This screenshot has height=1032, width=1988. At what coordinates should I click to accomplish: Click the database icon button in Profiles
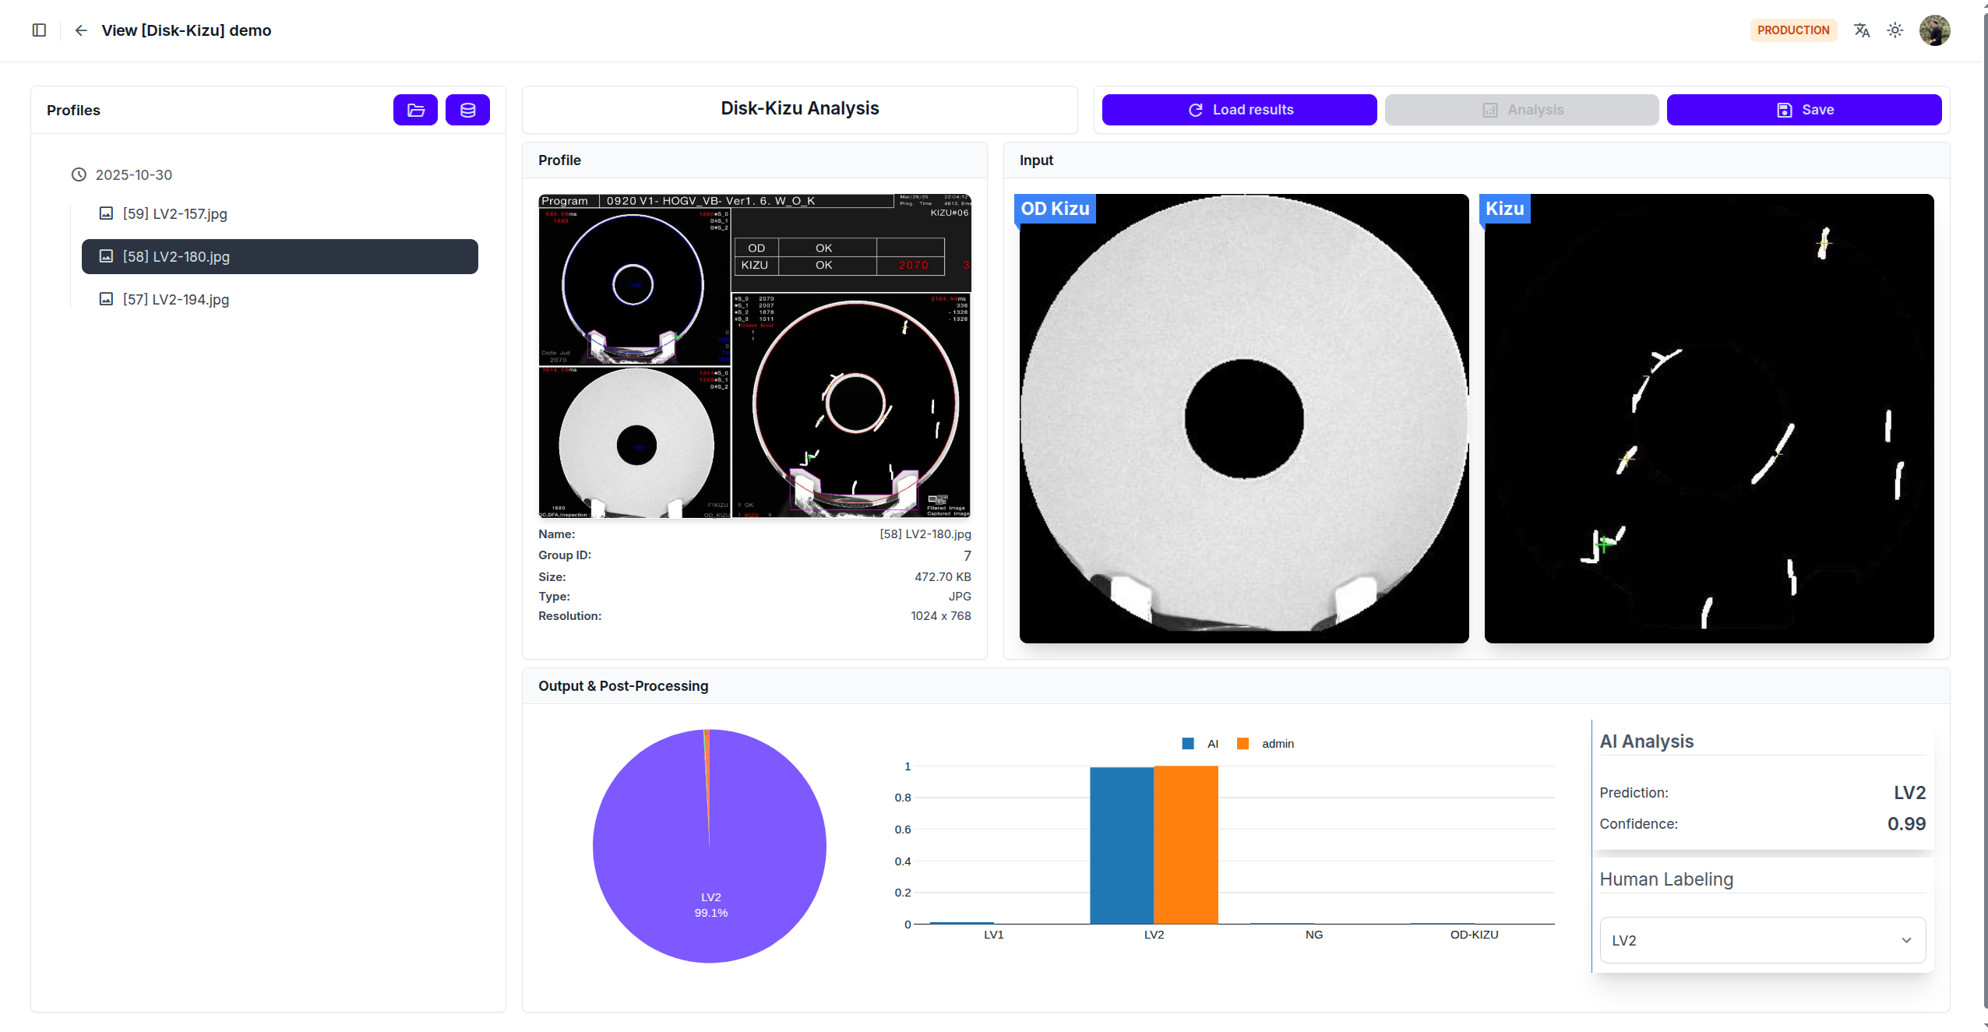(x=467, y=110)
